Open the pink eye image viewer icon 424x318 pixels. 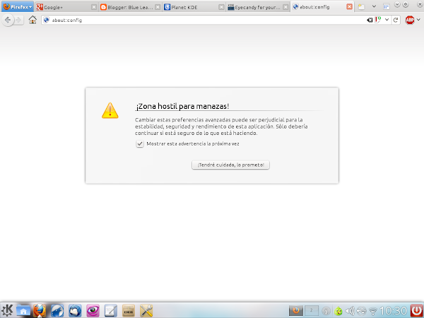(x=93, y=310)
